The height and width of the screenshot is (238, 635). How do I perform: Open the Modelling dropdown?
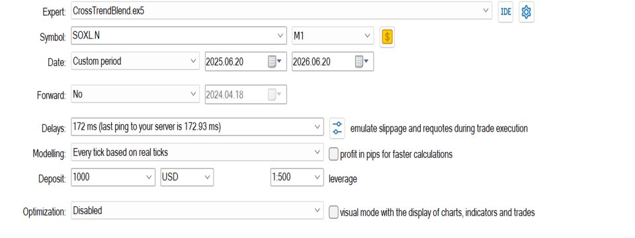197,152
